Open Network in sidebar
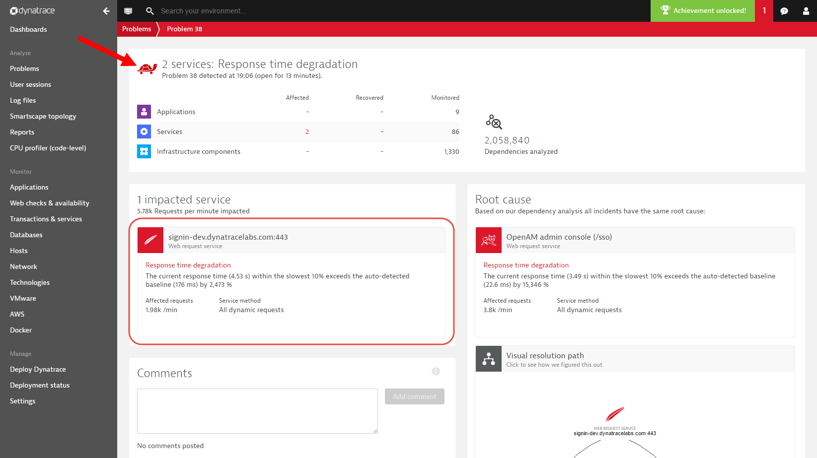The height and width of the screenshot is (458, 817). point(23,266)
